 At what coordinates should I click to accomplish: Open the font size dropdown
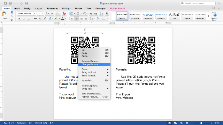(43, 14)
